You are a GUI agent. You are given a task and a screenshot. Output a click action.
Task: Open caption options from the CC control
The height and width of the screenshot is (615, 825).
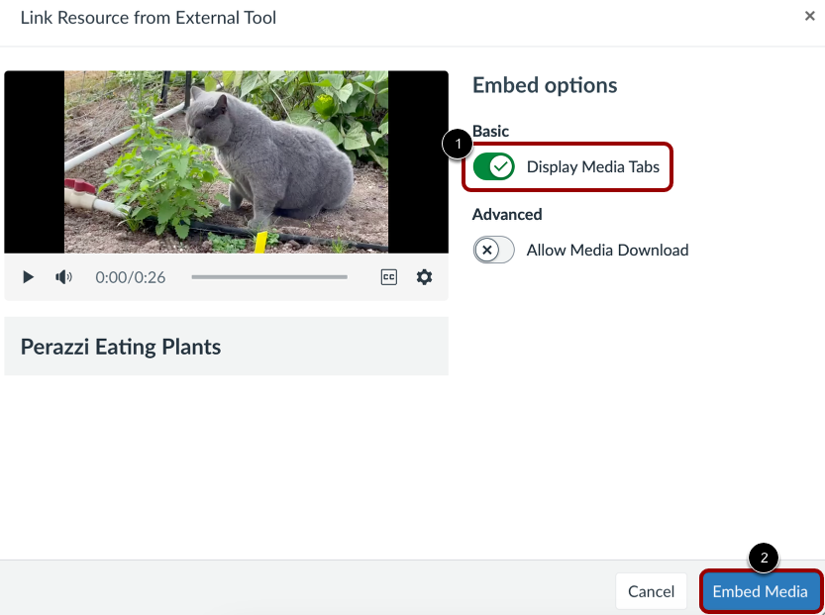(x=388, y=277)
